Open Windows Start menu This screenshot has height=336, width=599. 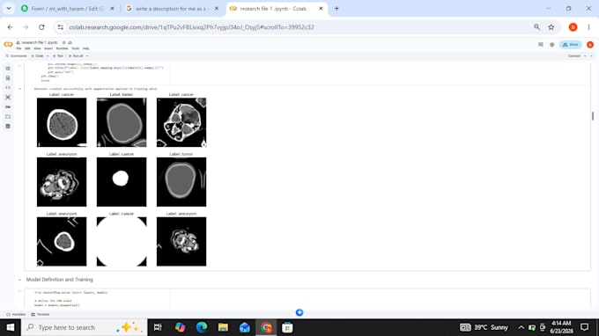(11, 327)
